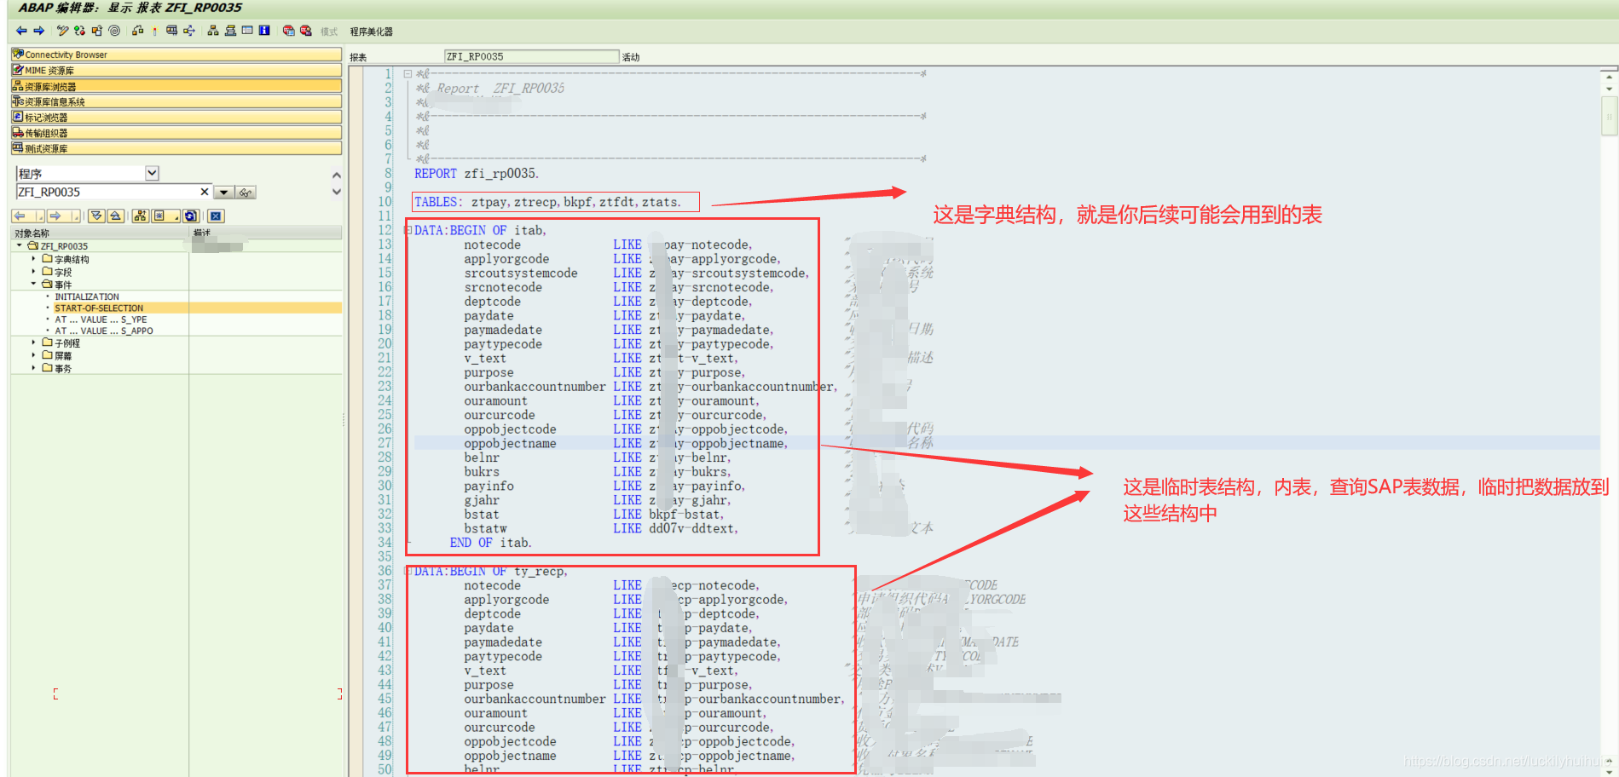Click the Set/Delete external breakpoint icon

[x=305, y=31]
